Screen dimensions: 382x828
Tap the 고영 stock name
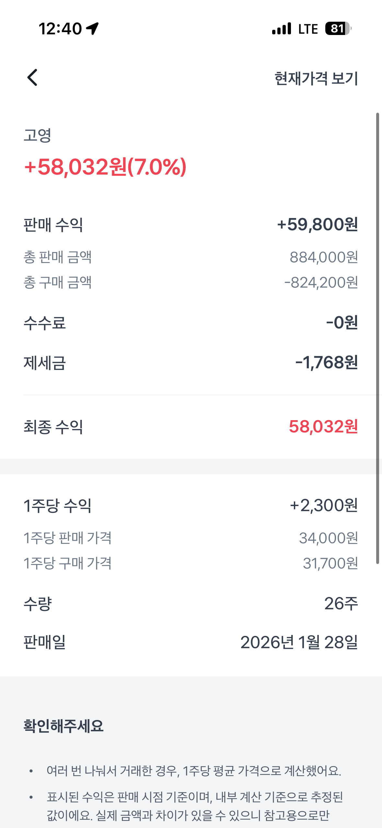[38, 135]
